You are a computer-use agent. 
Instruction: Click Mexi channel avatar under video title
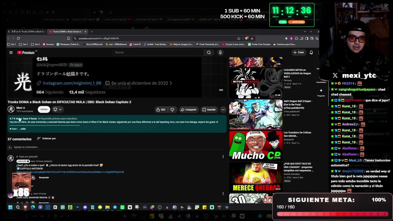[x=11, y=109]
